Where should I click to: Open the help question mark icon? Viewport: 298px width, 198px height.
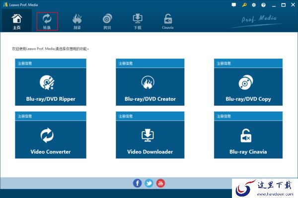coord(263,5)
